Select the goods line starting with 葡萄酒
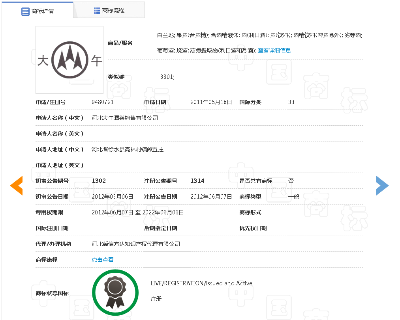 pyautogui.click(x=207, y=50)
